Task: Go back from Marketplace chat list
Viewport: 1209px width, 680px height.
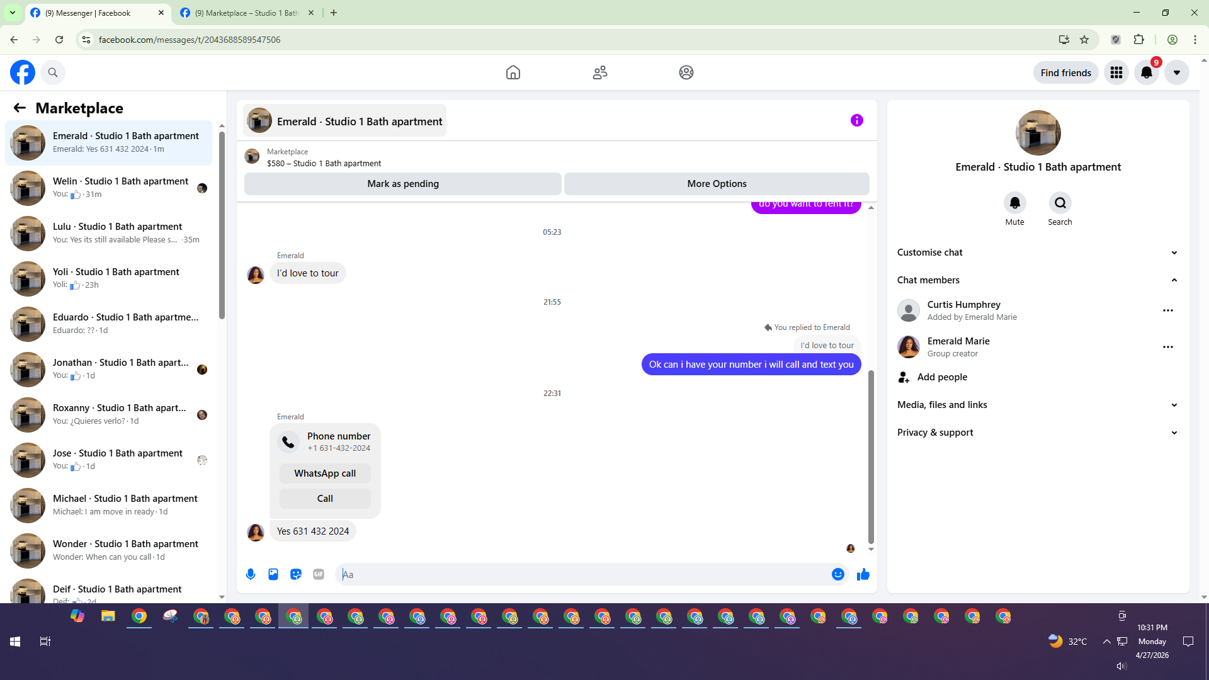Action: (x=20, y=108)
